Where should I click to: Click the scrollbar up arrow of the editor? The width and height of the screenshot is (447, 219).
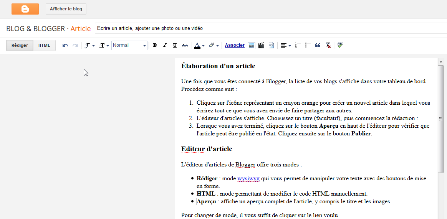pyautogui.click(x=441, y=61)
